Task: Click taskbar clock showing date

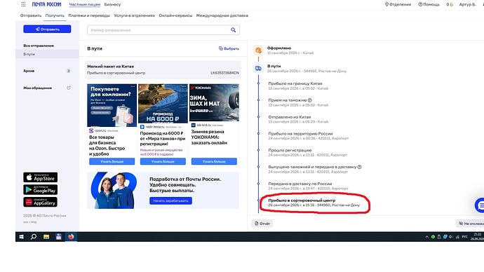Action: 477,237
